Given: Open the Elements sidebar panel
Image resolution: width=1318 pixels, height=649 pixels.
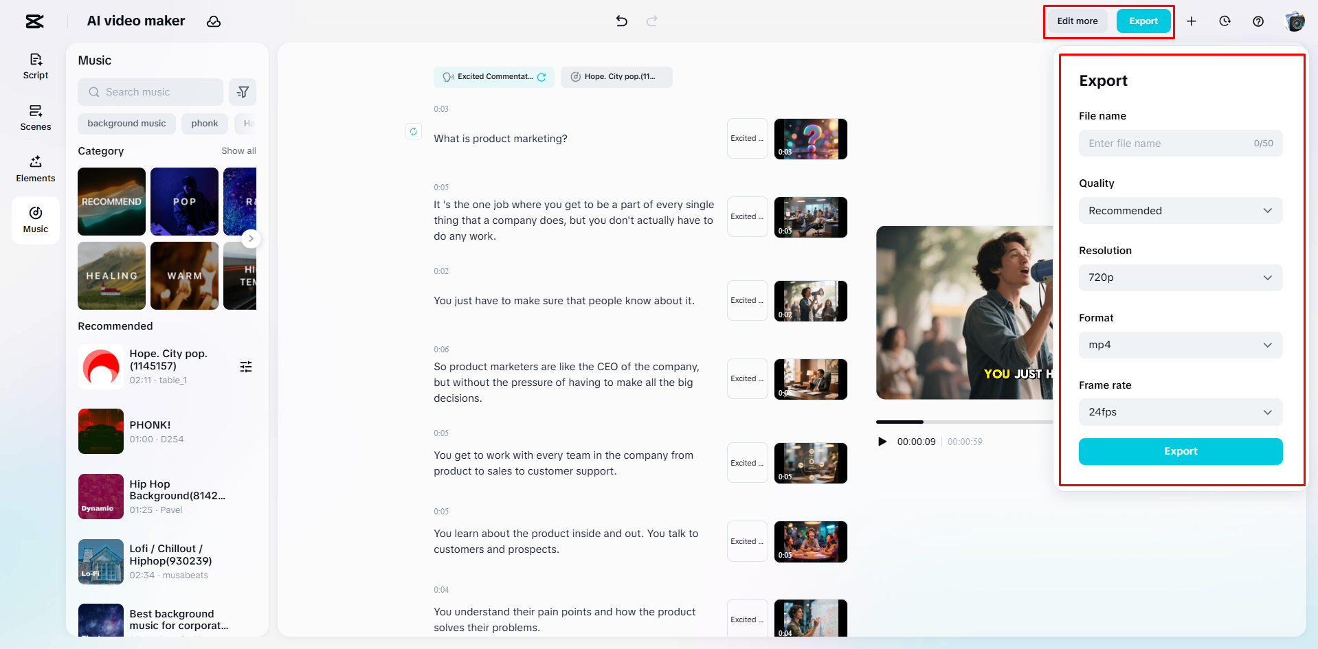Looking at the screenshot, I should pyautogui.click(x=36, y=169).
